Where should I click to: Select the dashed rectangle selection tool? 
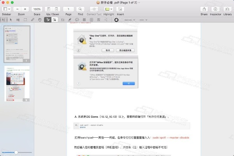[x=25, y=20]
